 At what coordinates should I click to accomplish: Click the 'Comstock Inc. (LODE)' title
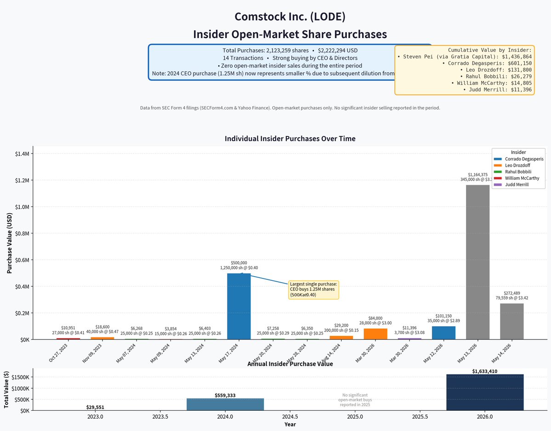(290, 17)
